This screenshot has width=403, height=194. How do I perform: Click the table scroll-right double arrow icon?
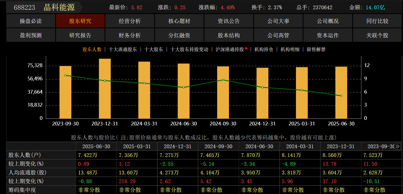(x=397, y=146)
